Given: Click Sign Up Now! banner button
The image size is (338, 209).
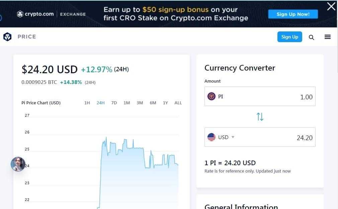Looking at the screenshot, I should [x=293, y=14].
